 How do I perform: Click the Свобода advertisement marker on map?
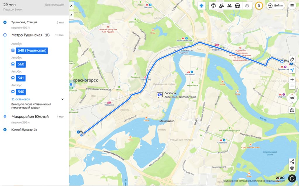pyautogui.click(x=160, y=95)
